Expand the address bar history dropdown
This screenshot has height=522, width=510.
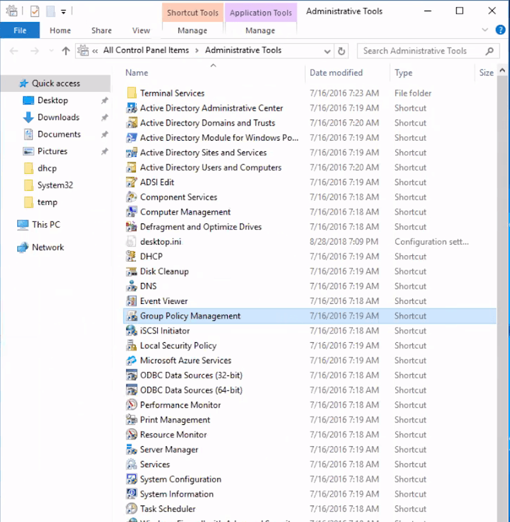327,52
